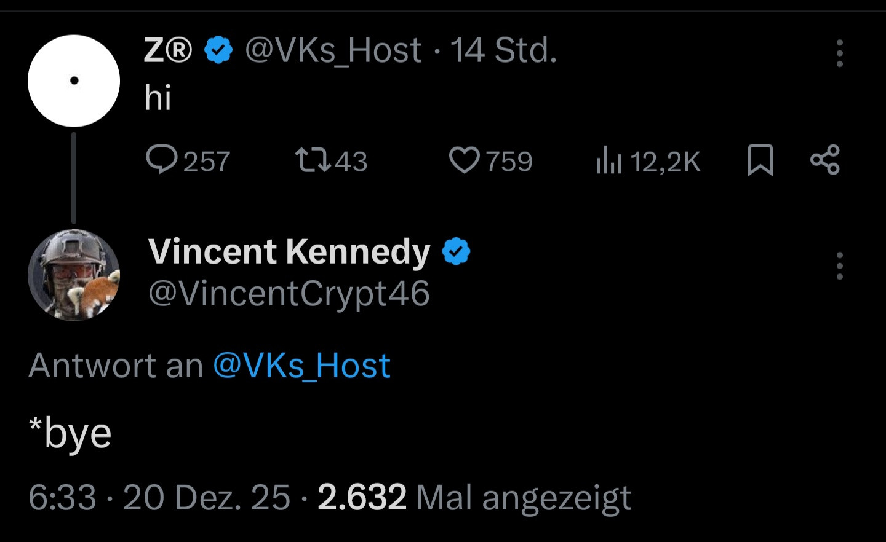Open Vincent Kennedy's avatar photo

pos(74,275)
